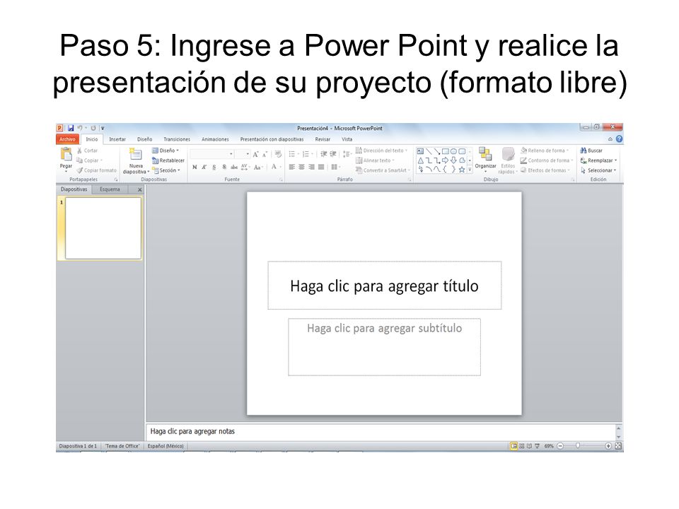
Task: Open the Archivo tab
Action: coord(68,139)
